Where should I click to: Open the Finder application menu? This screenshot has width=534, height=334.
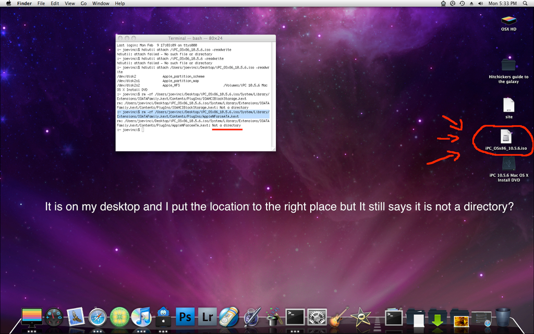click(25, 4)
